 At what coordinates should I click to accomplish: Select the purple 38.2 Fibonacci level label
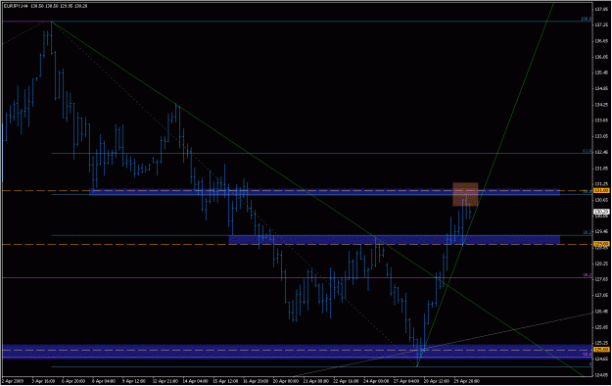(x=587, y=275)
